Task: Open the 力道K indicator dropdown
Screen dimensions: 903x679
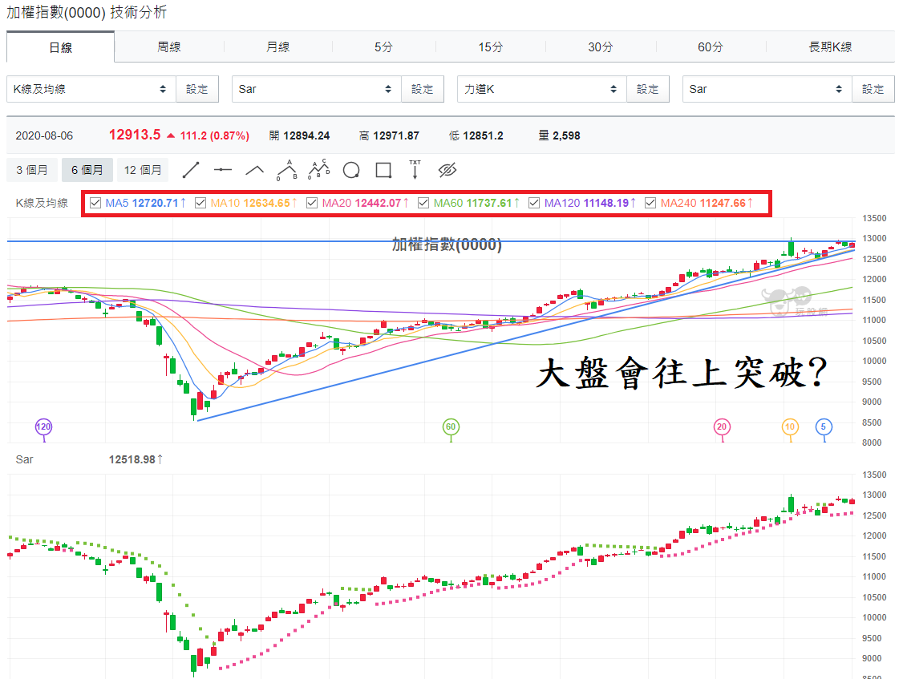Action: pyautogui.click(x=541, y=89)
